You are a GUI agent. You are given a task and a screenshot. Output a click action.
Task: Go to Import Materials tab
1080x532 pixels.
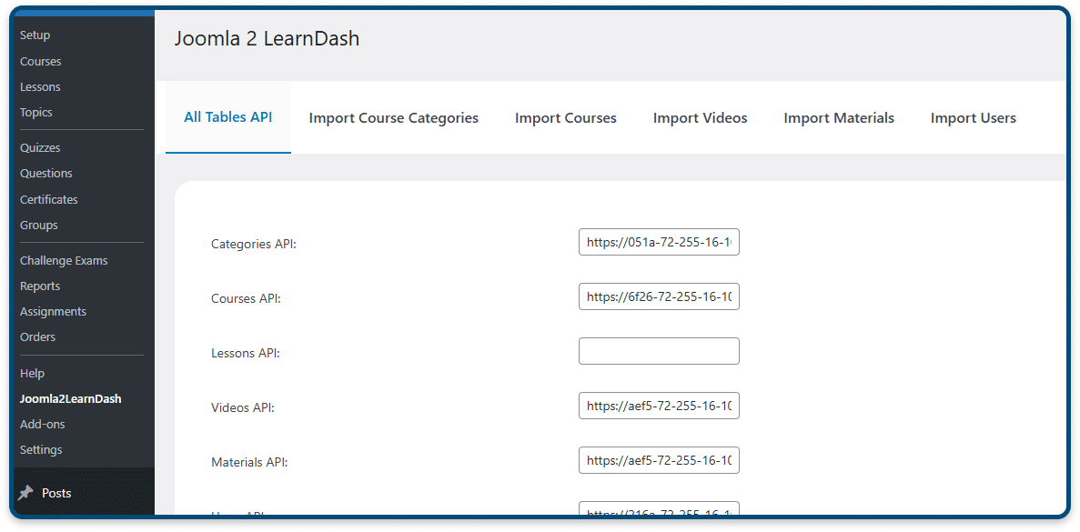click(838, 117)
